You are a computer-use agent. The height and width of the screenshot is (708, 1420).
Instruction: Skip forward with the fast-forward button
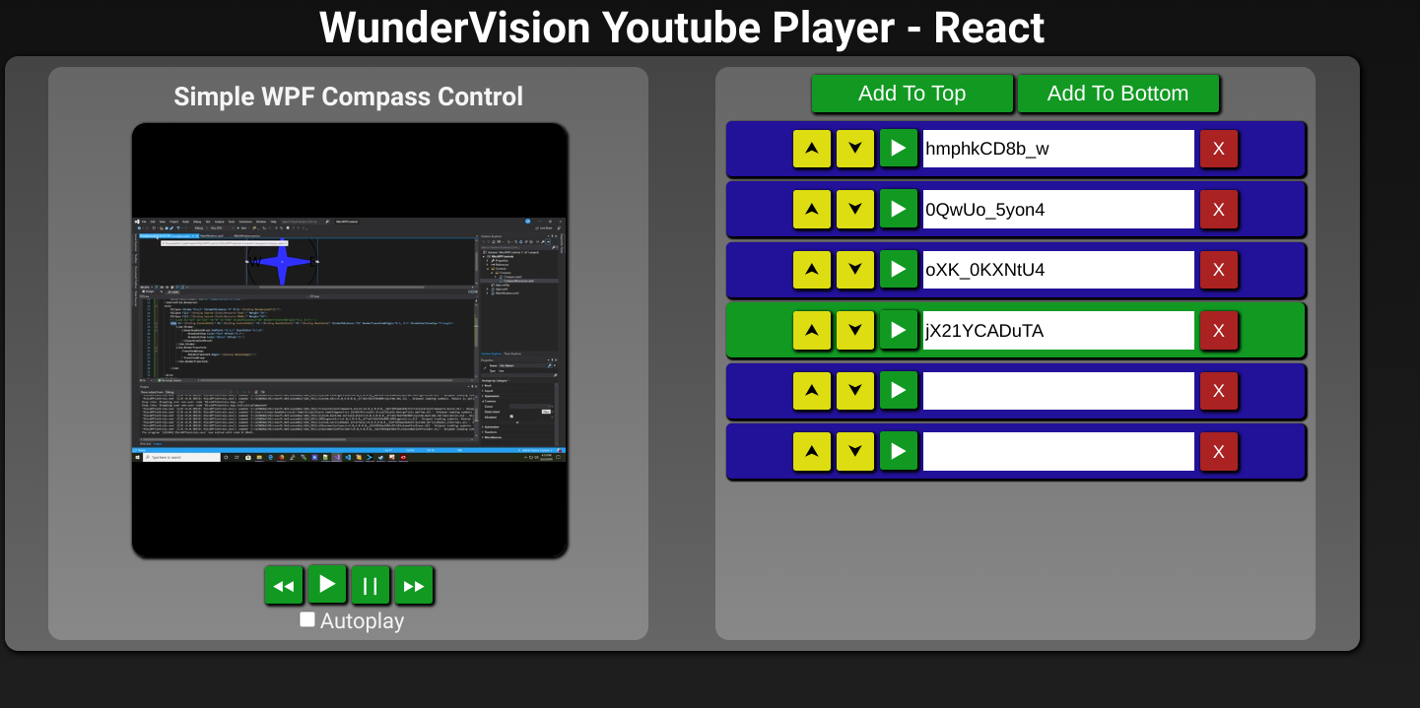click(x=414, y=586)
